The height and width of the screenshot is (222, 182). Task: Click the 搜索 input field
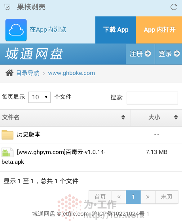(152, 98)
